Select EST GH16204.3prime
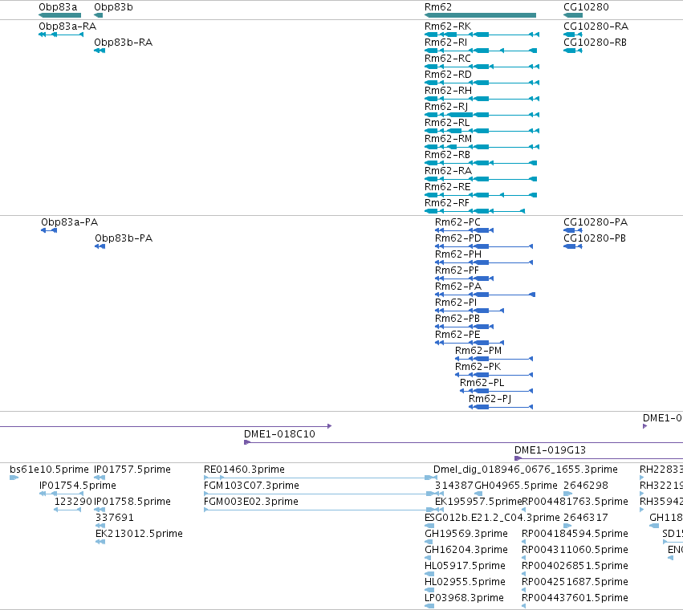Viewport: 683px width, 610px height. (x=428, y=558)
